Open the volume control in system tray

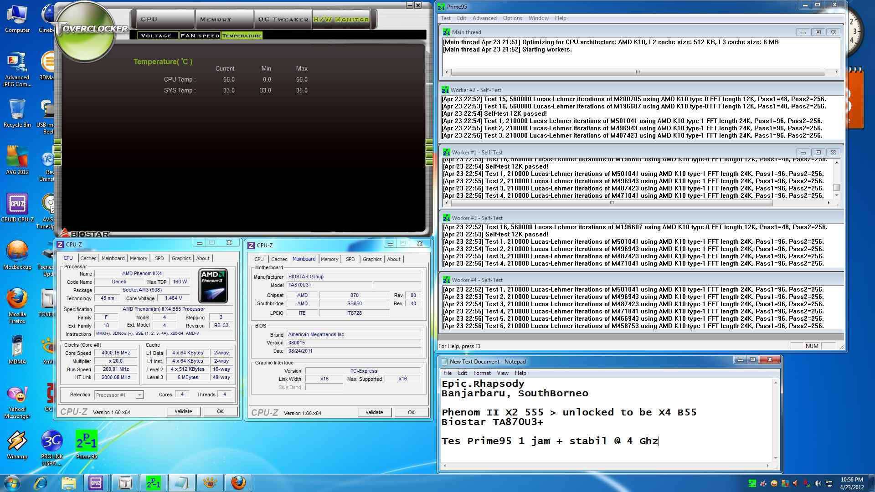pos(818,483)
